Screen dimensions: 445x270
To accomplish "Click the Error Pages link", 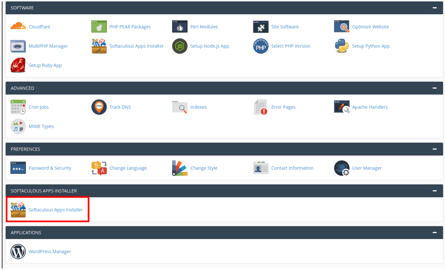I will (283, 107).
